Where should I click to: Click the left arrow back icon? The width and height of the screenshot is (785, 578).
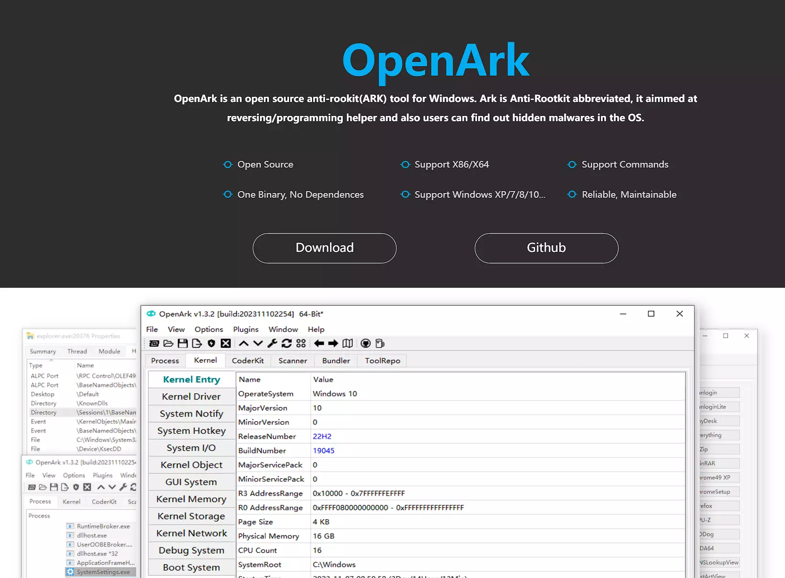[x=319, y=343]
